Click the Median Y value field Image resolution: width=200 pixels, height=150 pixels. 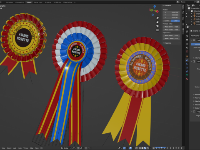click(x=171, y=15)
